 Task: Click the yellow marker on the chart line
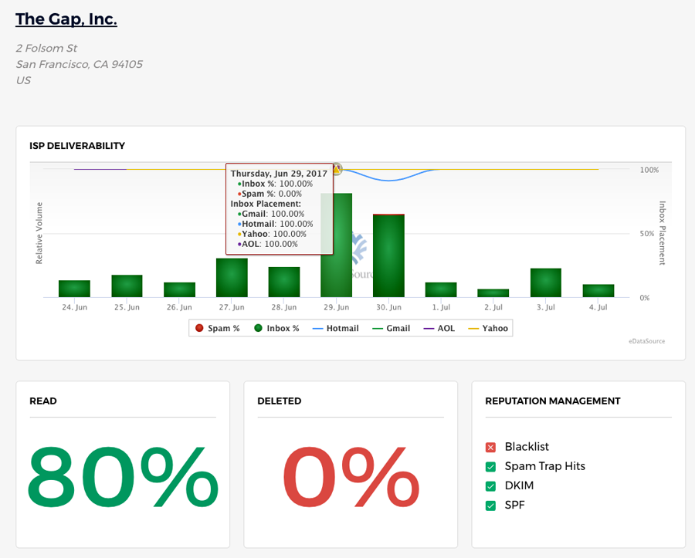337,169
